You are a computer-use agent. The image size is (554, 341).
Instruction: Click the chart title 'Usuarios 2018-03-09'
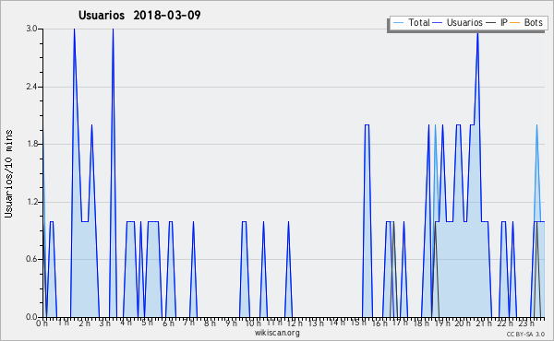pyautogui.click(x=139, y=15)
